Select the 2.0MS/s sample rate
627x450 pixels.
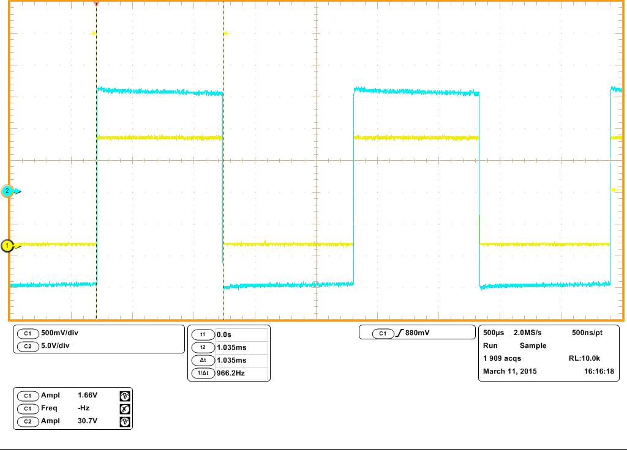point(527,333)
